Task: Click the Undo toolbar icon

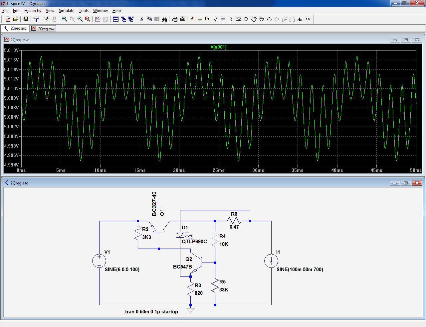Action: (269, 19)
